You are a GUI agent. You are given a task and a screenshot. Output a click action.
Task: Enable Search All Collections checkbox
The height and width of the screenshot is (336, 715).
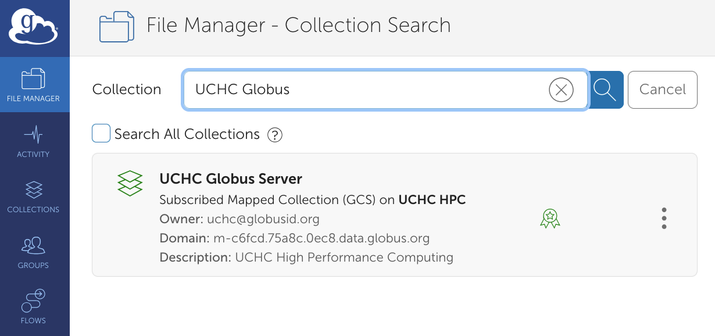click(101, 134)
